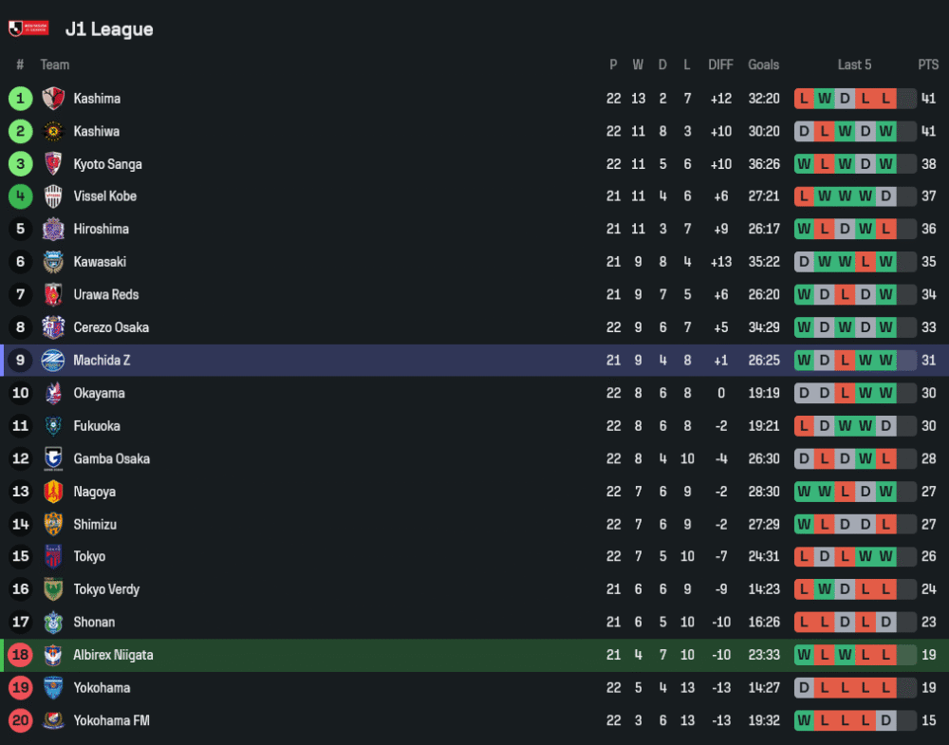Click Hiroshima's Last 5 form strip
This screenshot has width=949, height=745.
click(x=854, y=230)
